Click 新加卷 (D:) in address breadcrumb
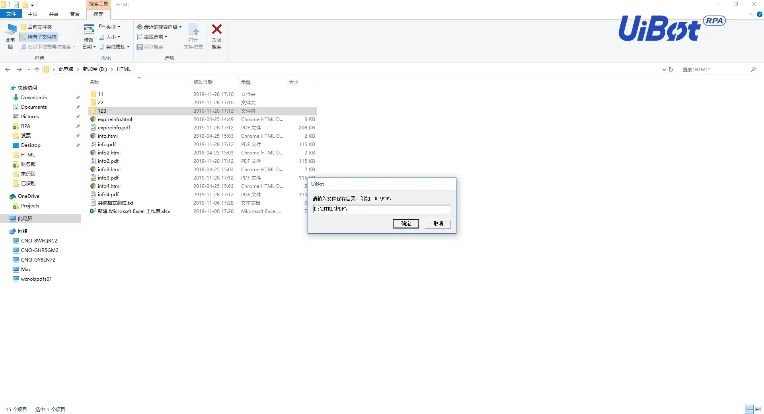764x414 pixels. [95, 69]
